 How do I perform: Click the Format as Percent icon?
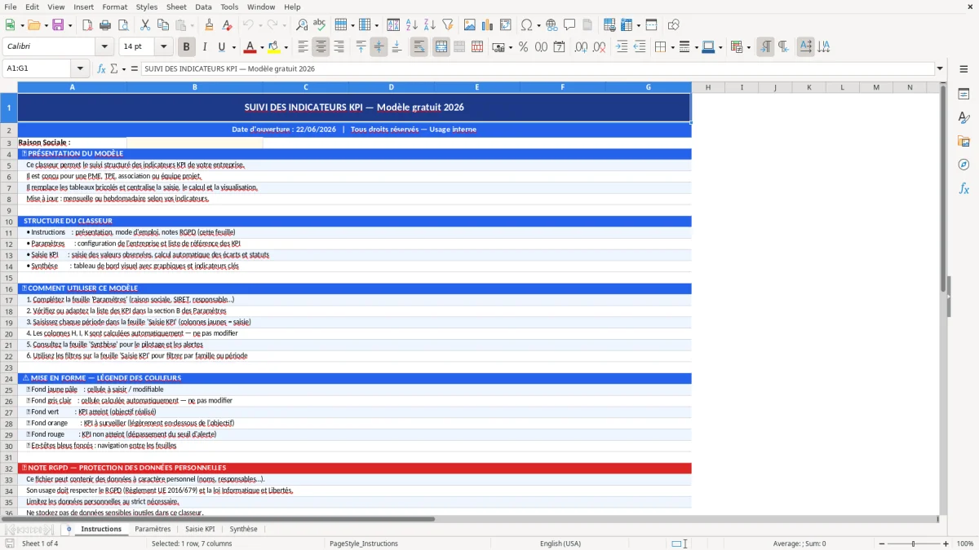coord(523,47)
